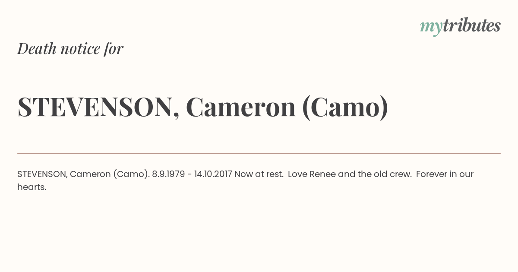Image resolution: width=518 pixels, height=272 pixels.
Task: Click the green "my" part of logo
Action: (431, 28)
